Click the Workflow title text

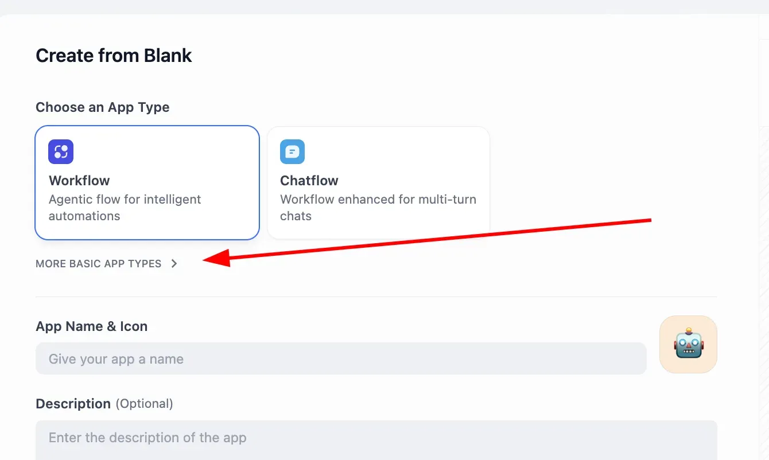(x=79, y=181)
